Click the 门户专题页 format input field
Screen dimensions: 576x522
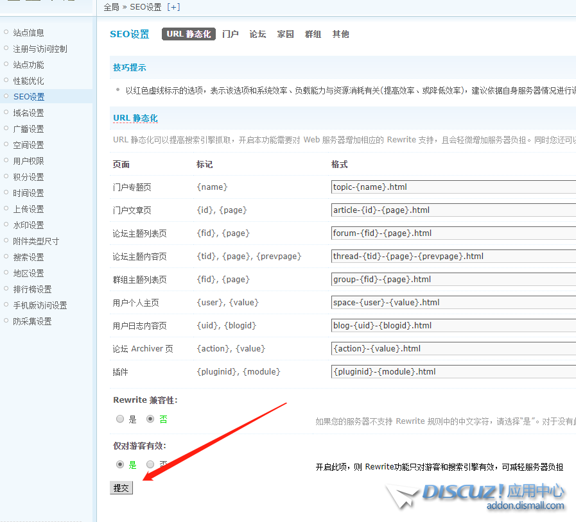(x=453, y=187)
